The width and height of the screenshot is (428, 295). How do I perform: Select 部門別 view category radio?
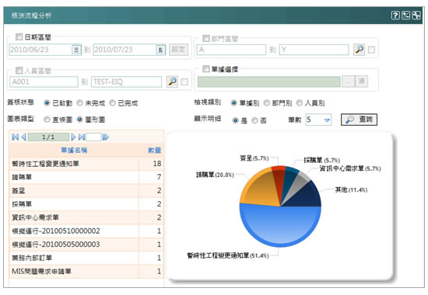[x=267, y=102]
